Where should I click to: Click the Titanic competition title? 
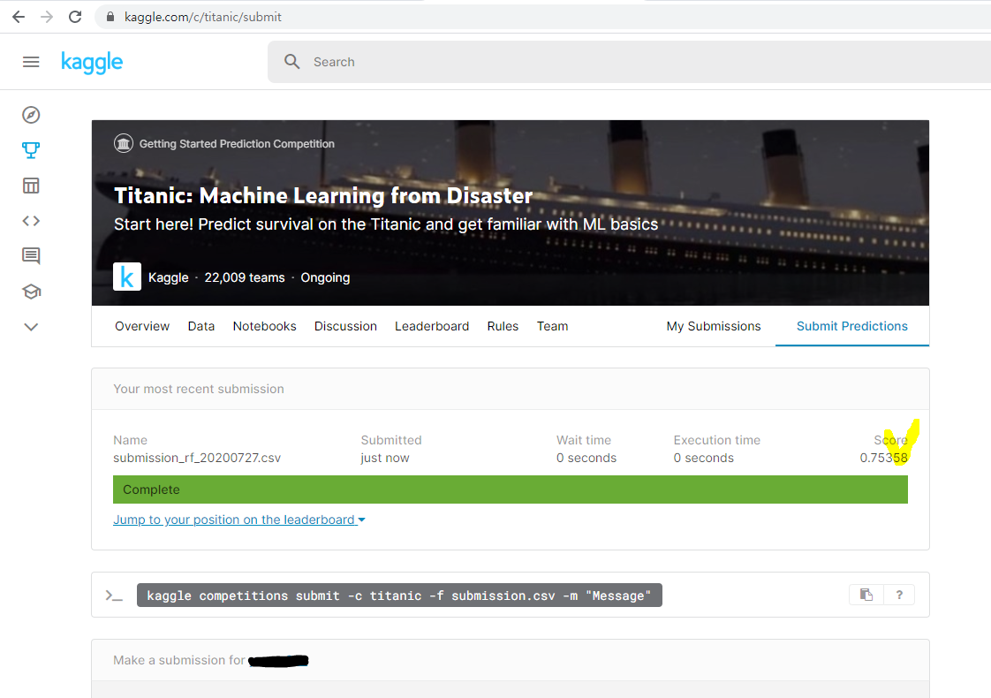click(323, 196)
